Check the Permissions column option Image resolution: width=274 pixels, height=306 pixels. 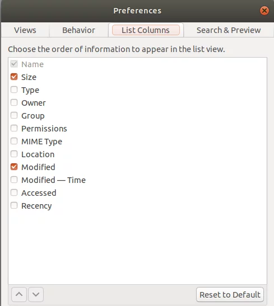point(14,129)
